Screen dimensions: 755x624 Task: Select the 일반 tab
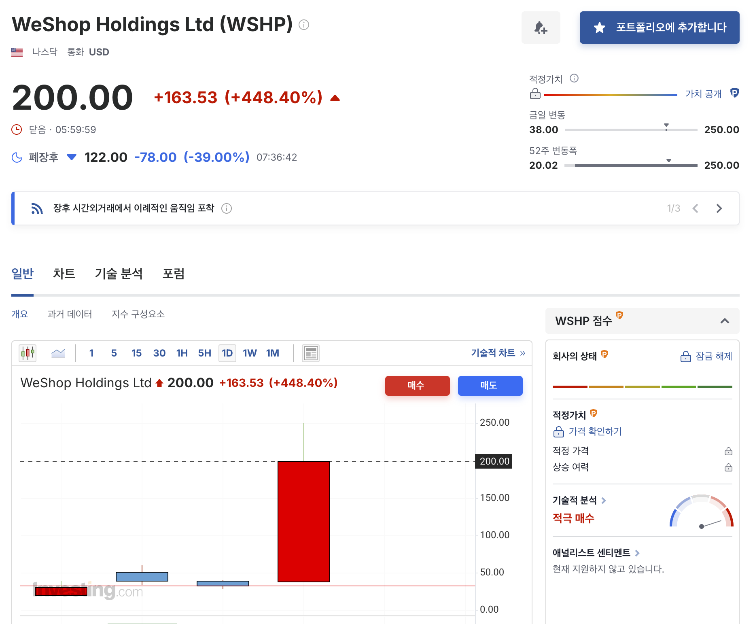(23, 274)
